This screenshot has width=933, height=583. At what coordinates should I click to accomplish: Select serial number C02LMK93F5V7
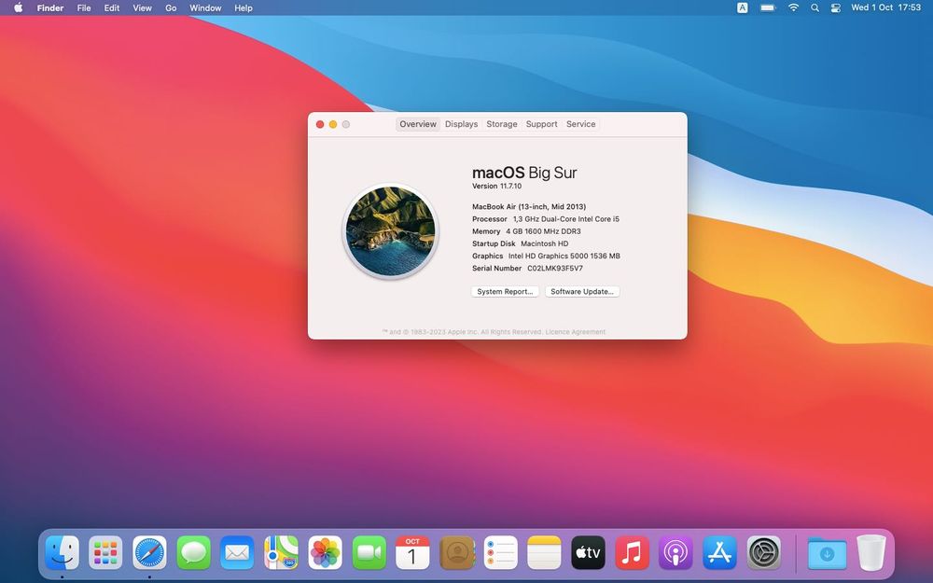coord(555,269)
